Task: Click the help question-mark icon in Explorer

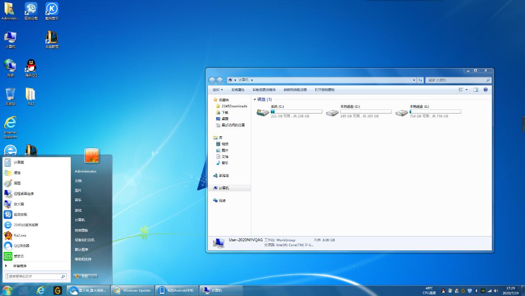Action: coord(485,90)
